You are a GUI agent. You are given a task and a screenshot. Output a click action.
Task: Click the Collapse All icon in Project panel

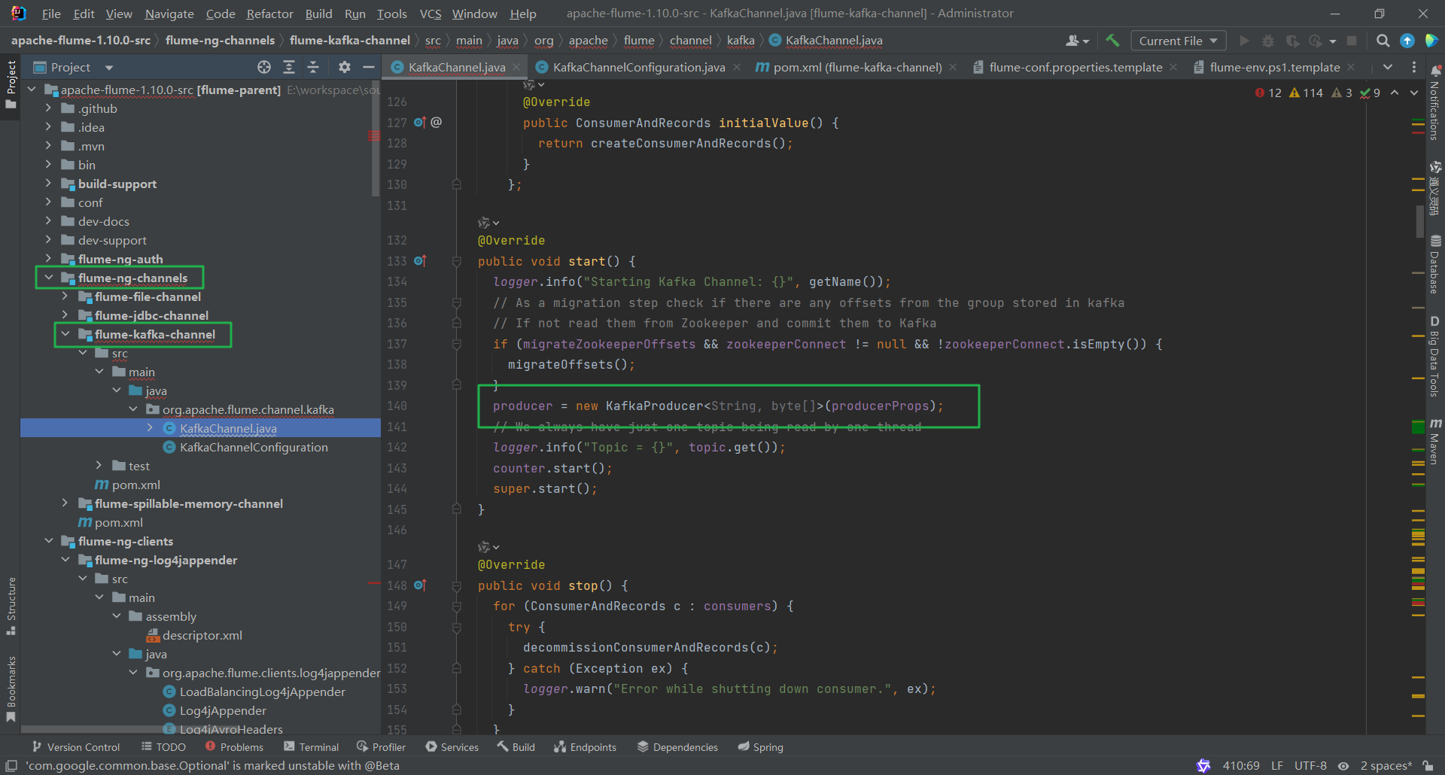314,67
